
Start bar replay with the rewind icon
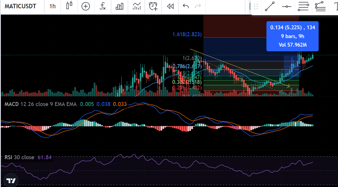(170, 6)
